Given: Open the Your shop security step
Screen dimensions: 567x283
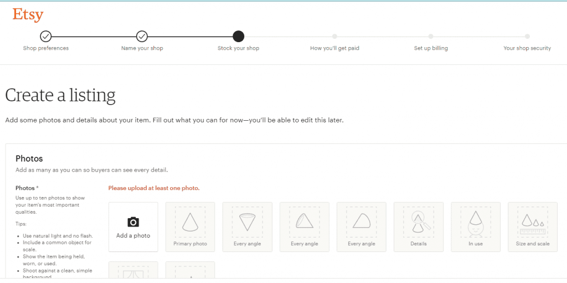Looking at the screenshot, I should (x=527, y=48).
